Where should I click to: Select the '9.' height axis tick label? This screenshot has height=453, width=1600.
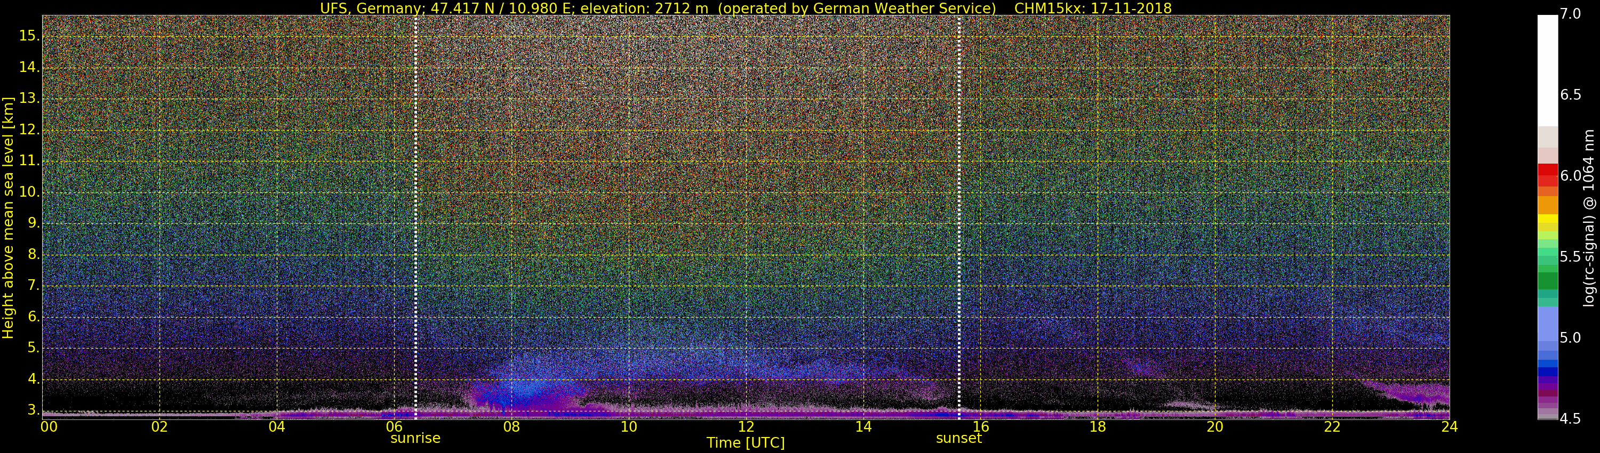(x=33, y=223)
